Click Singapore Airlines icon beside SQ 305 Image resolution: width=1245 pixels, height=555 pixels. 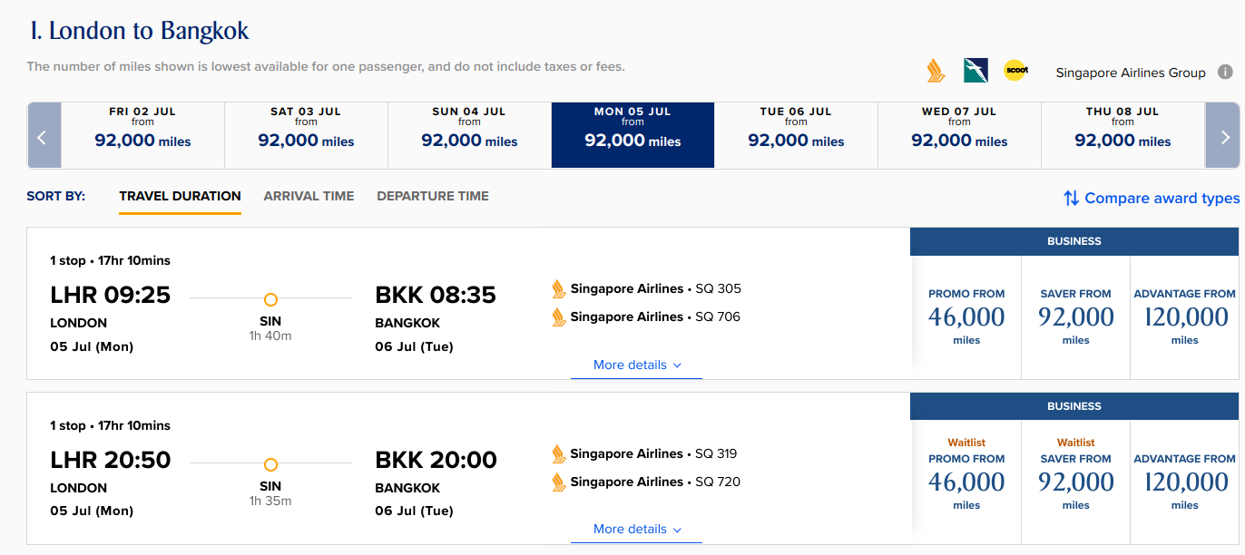559,289
